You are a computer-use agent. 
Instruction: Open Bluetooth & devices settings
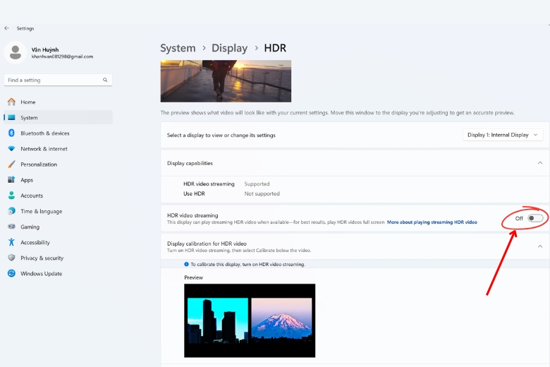(x=58, y=133)
